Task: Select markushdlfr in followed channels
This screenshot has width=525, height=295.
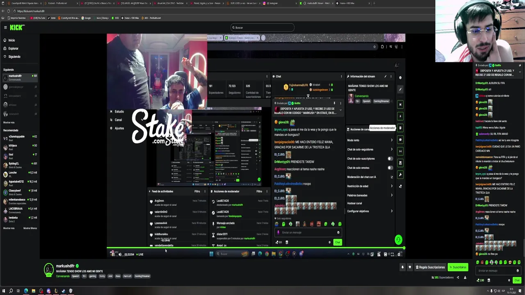Action: (x=20, y=77)
